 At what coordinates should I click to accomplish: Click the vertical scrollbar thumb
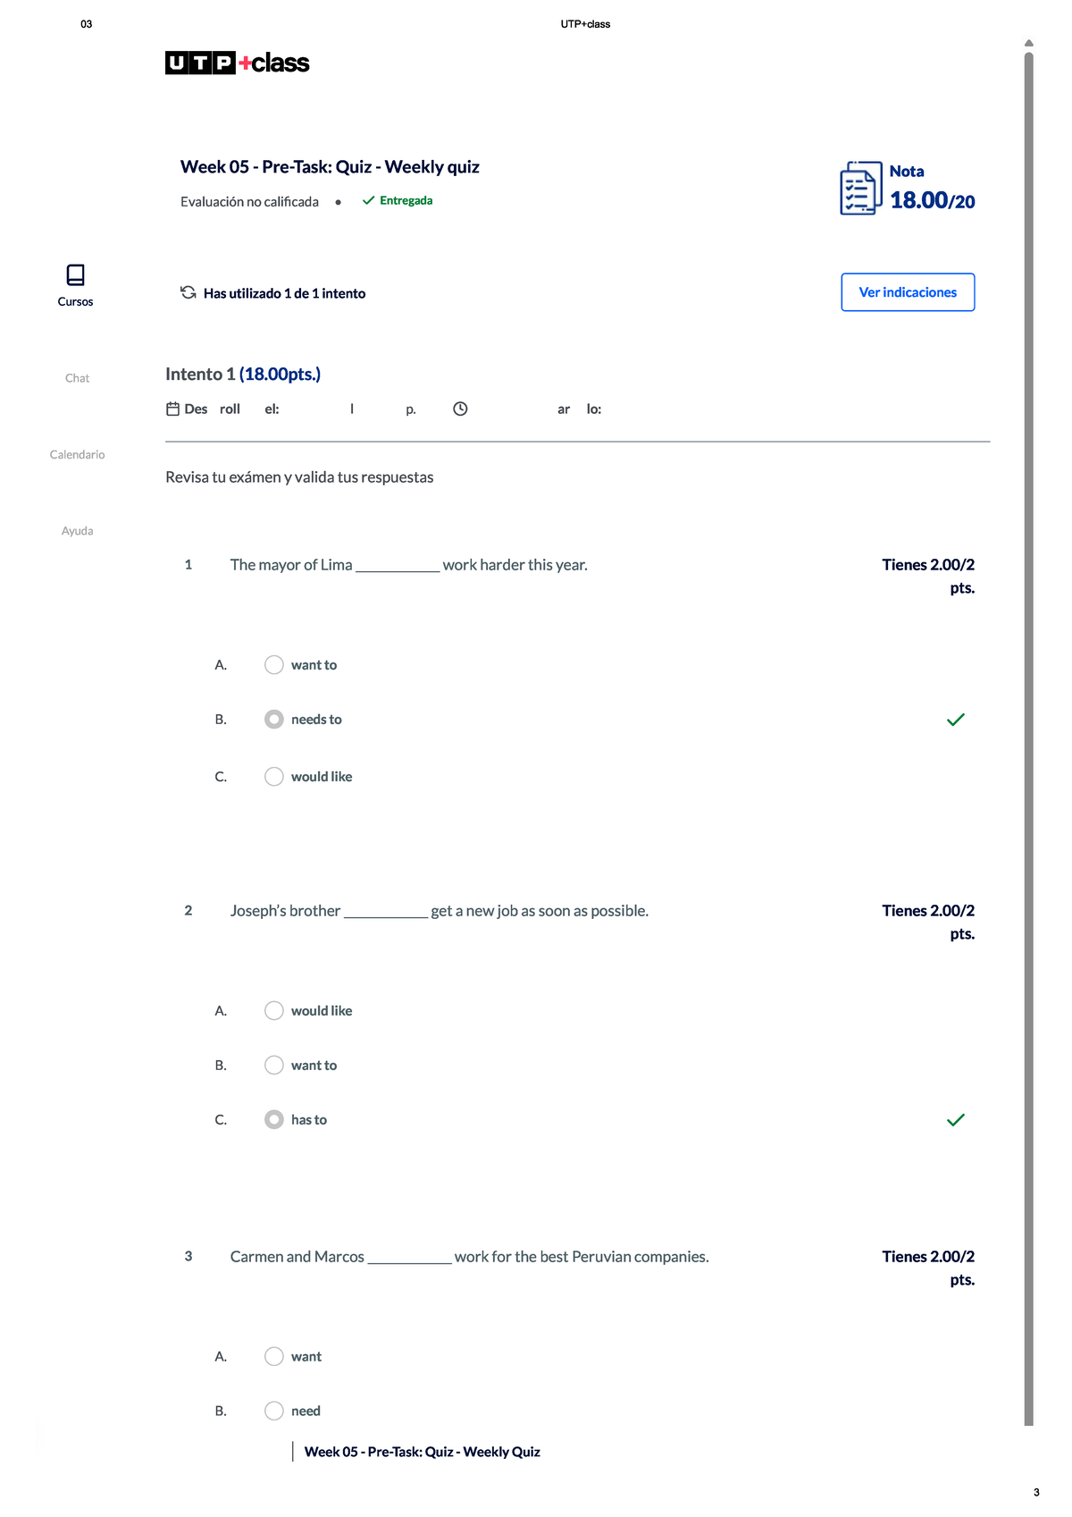click(x=1029, y=715)
